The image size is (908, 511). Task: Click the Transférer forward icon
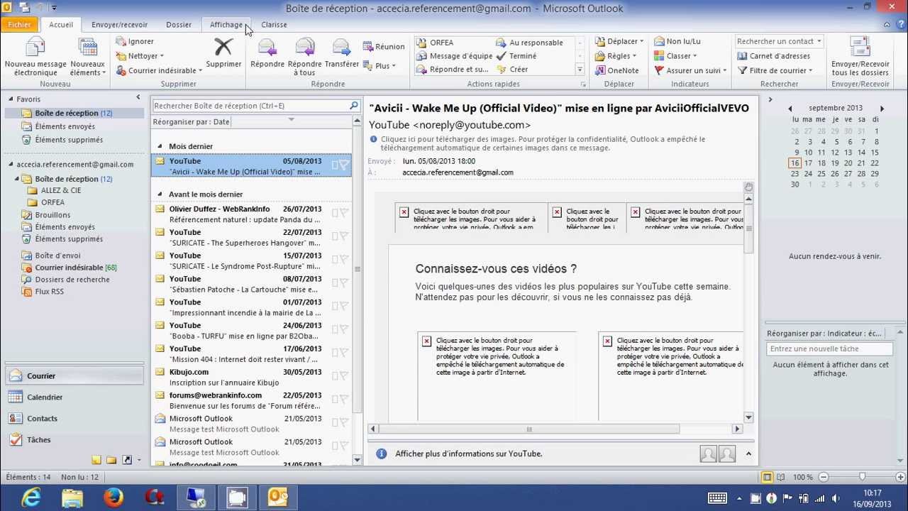point(341,48)
